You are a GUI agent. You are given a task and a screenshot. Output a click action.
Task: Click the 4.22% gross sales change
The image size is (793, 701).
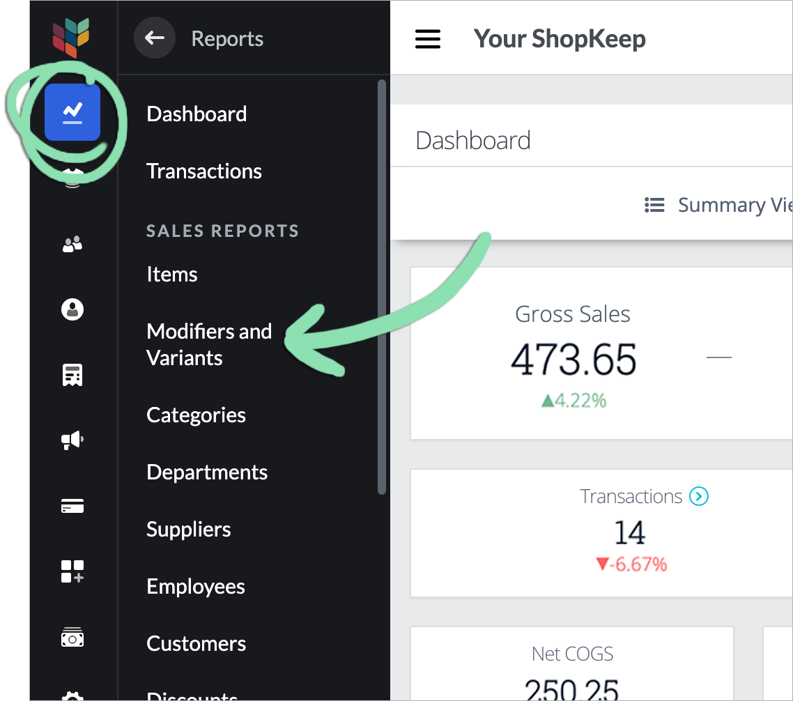pyautogui.click(x=573, y=401)
